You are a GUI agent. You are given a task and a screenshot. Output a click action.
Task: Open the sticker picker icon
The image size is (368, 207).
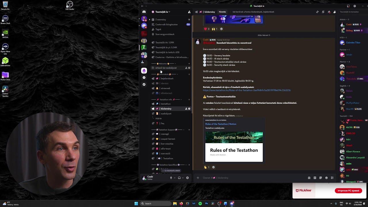[x=321, y=178]
